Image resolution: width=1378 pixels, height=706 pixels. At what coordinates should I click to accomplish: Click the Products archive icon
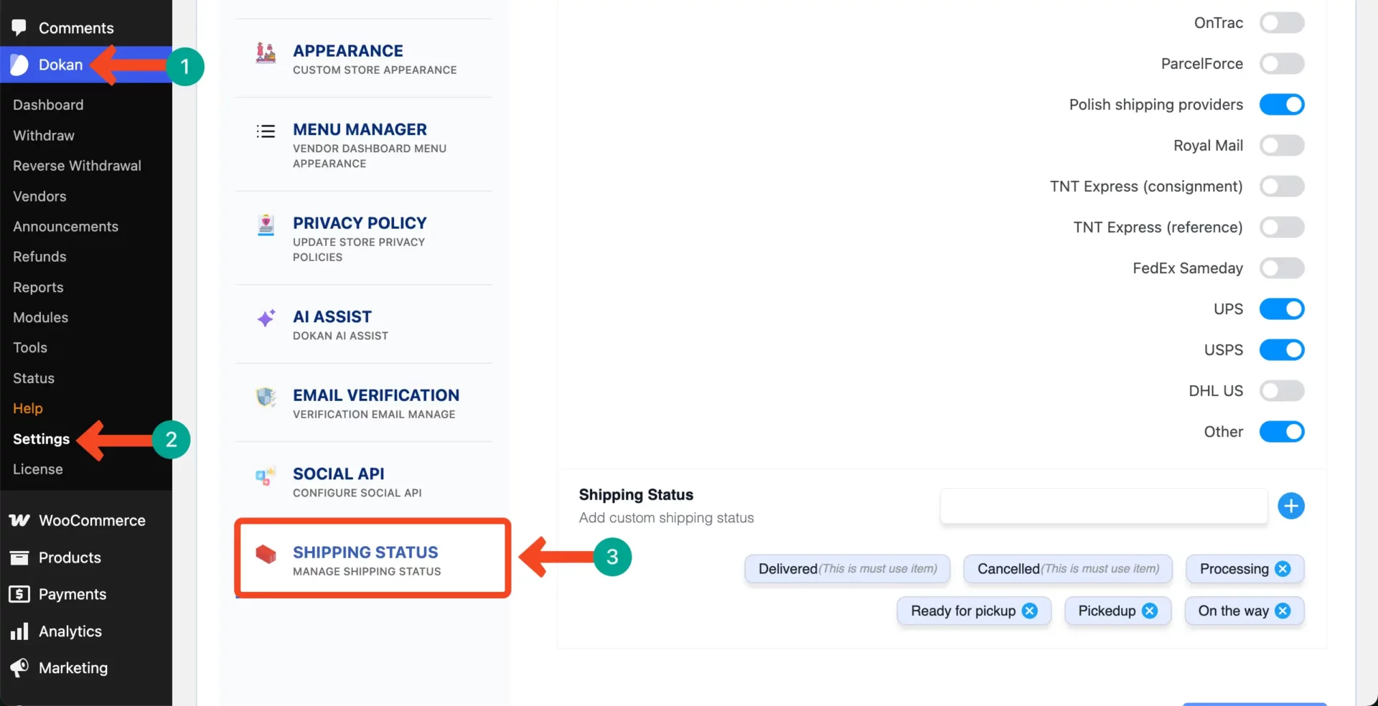click(x=19, y=557)
